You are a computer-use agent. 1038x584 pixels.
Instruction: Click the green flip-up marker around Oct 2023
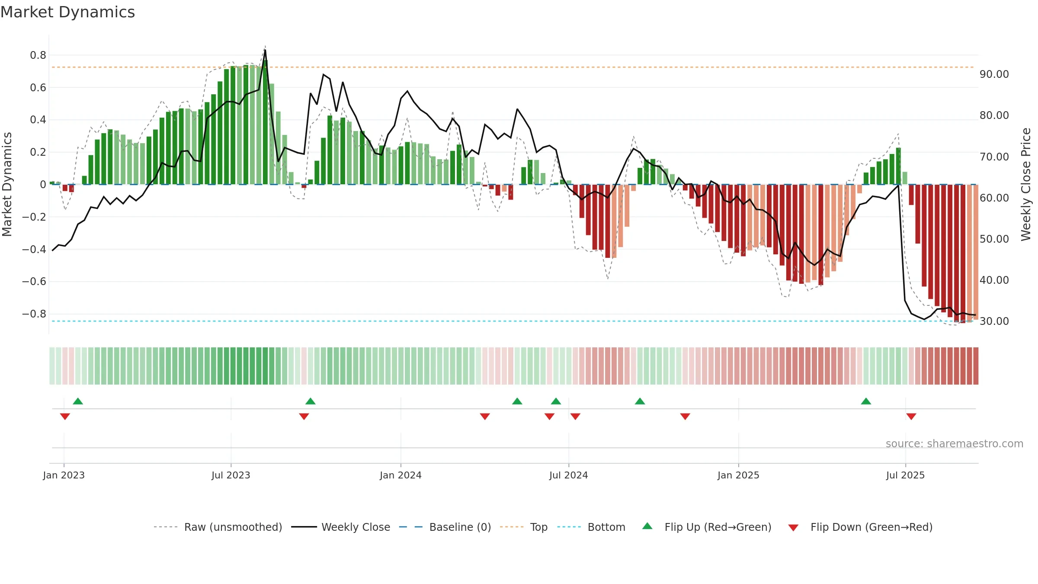311,401
